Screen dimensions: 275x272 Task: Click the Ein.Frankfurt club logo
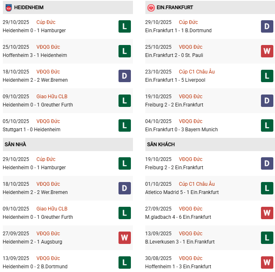coord(151,7)
